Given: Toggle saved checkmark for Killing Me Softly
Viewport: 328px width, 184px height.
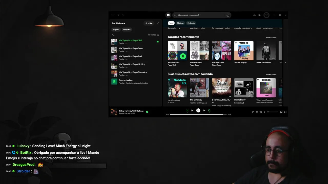Looking at the screenshot, I should click(x=147, y=112).
